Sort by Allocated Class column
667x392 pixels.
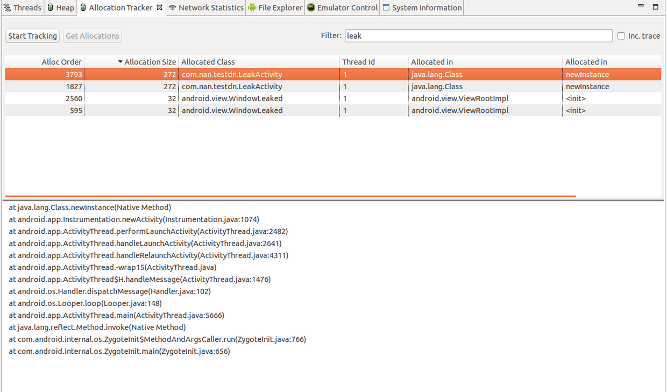259,62
